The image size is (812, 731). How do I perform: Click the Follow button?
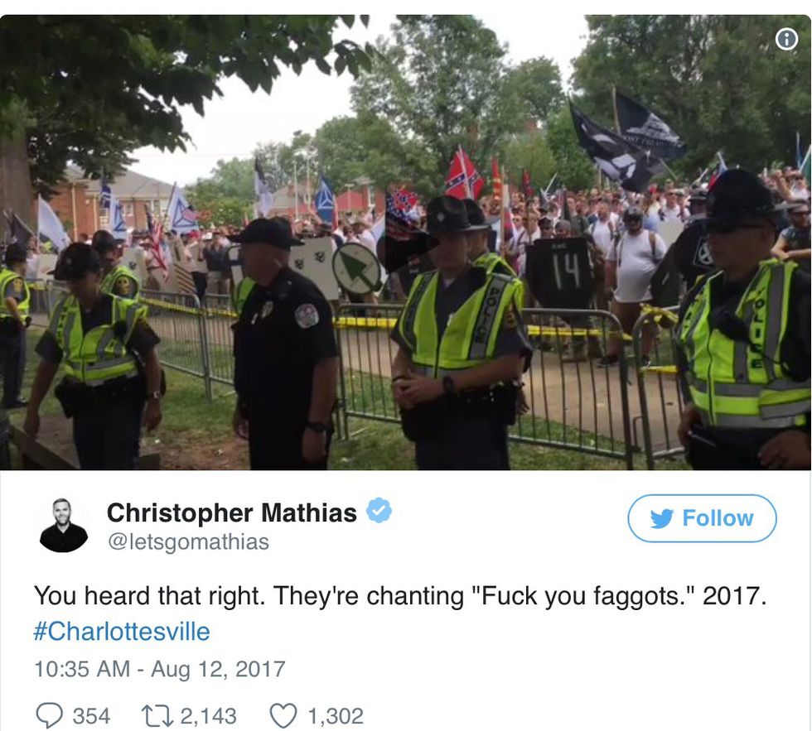702,518
